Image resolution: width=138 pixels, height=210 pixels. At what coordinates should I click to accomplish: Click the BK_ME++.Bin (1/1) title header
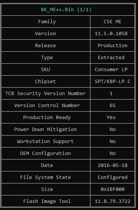pyautogui.click(x=66, y=10)
